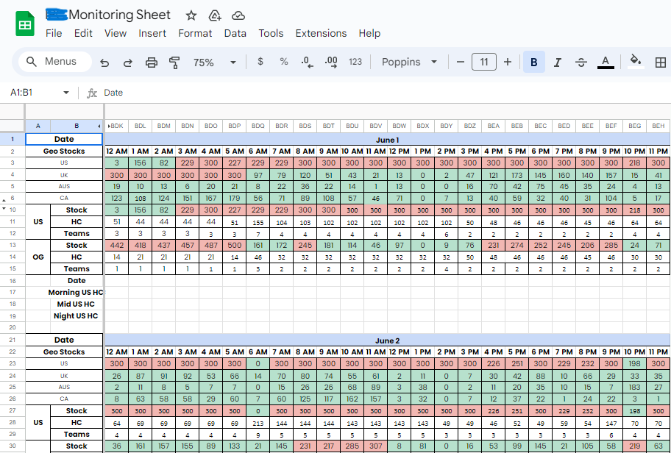Viewport: 671px width, 453px height.
Task: Open the Extensions menu
Action: (x=321, y=33)
